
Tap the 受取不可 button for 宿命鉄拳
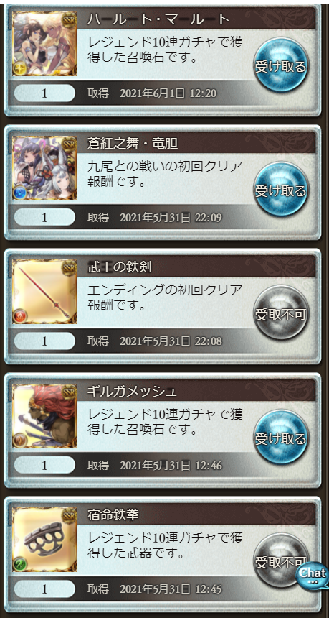(x=281, y=561)
